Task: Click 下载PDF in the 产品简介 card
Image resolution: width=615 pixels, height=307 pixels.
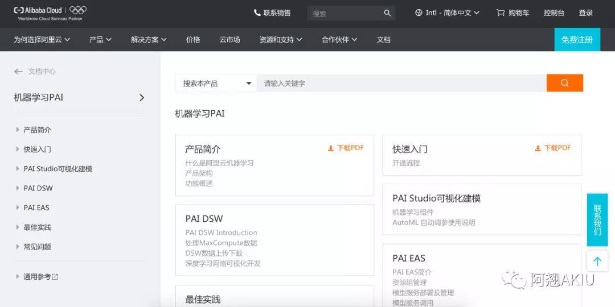Action: pyautogui.click(x=350, y=148)
